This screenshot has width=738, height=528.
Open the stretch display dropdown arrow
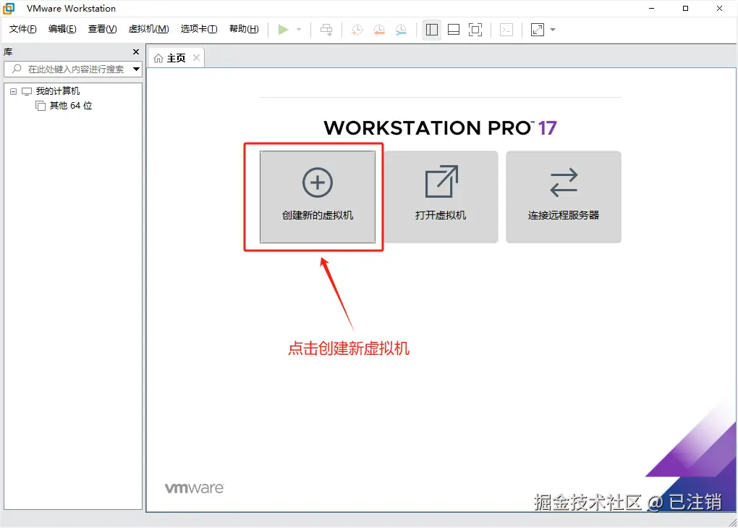[553, 30]
